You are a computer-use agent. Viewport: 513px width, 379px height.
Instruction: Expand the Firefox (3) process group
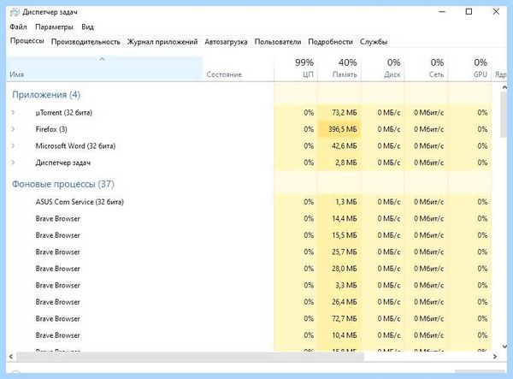click(13, 129)
